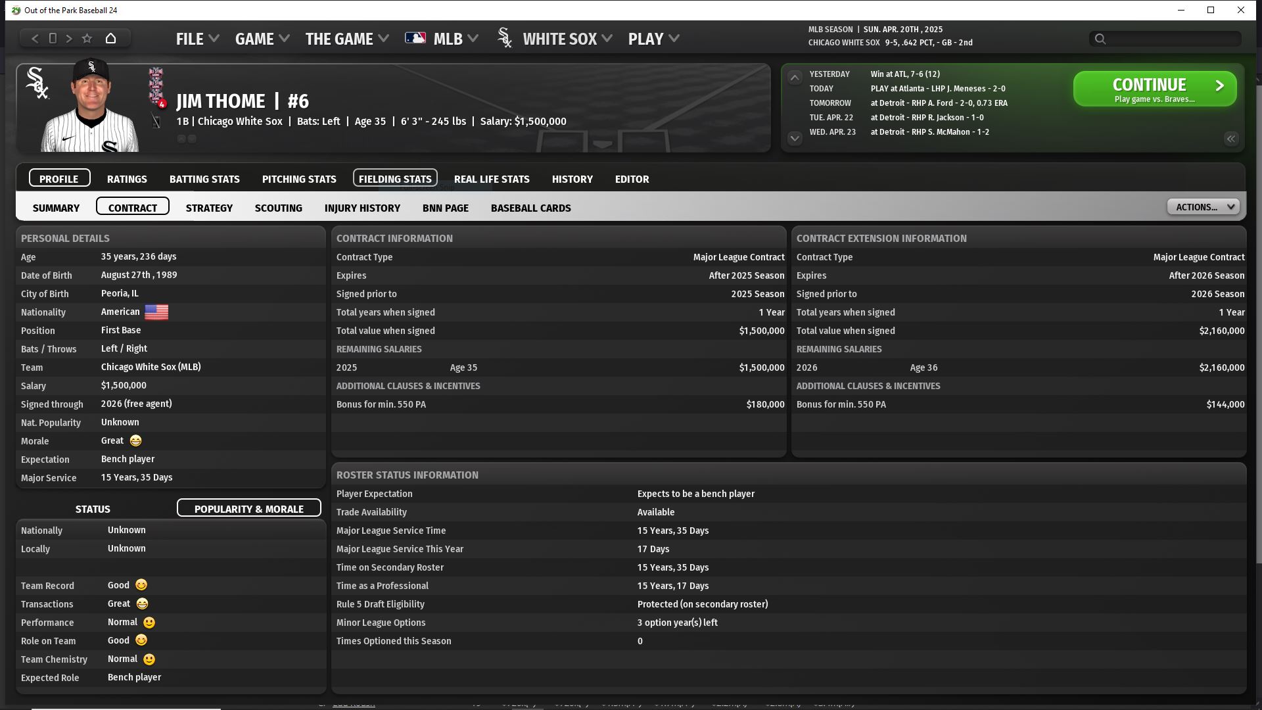Go back with the left navigation arrow
The width and height of the screenshot is (1262, 710).
click(x=35, y=39)
